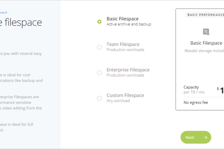Screen dimensions: 224x149
Task: Click the Basic Filespace option title
Action: (x=123, y=19)
